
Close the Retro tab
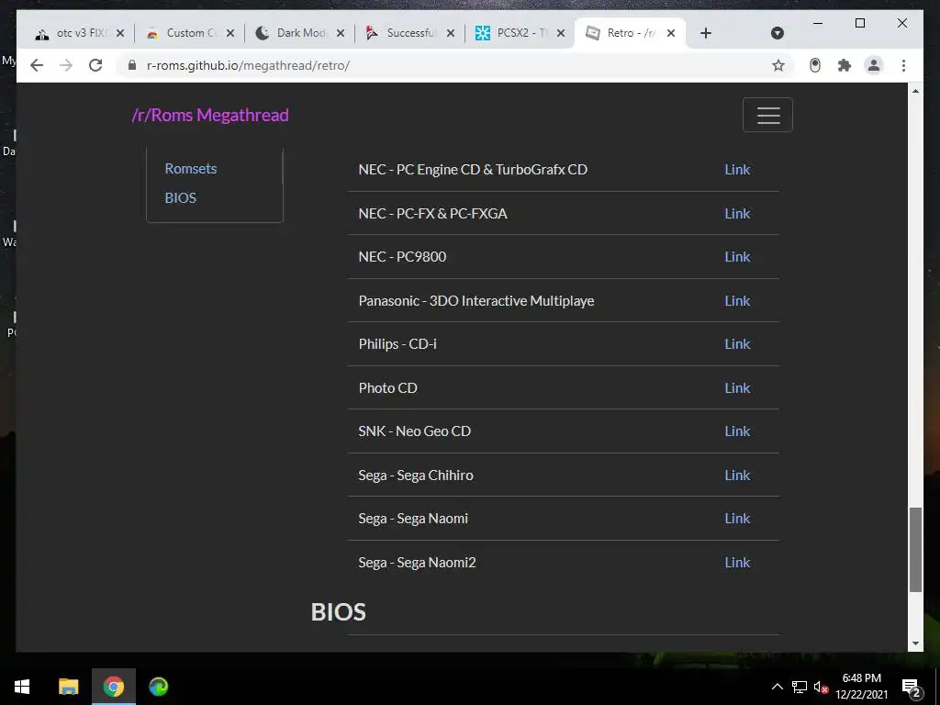coord(671,33)
